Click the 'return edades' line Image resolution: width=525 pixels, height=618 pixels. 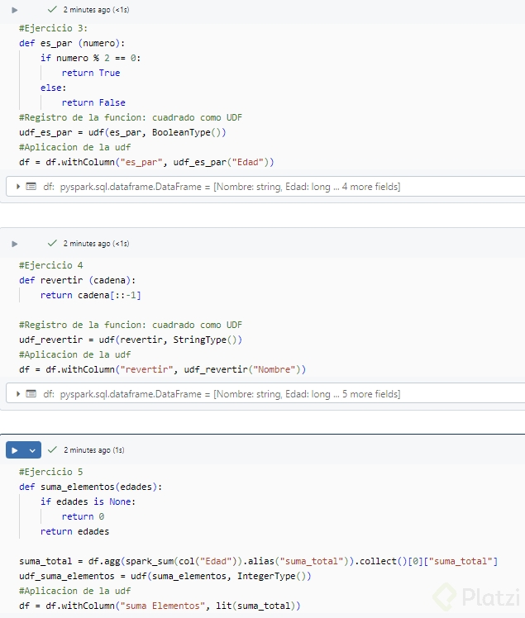tap(74, 532)
